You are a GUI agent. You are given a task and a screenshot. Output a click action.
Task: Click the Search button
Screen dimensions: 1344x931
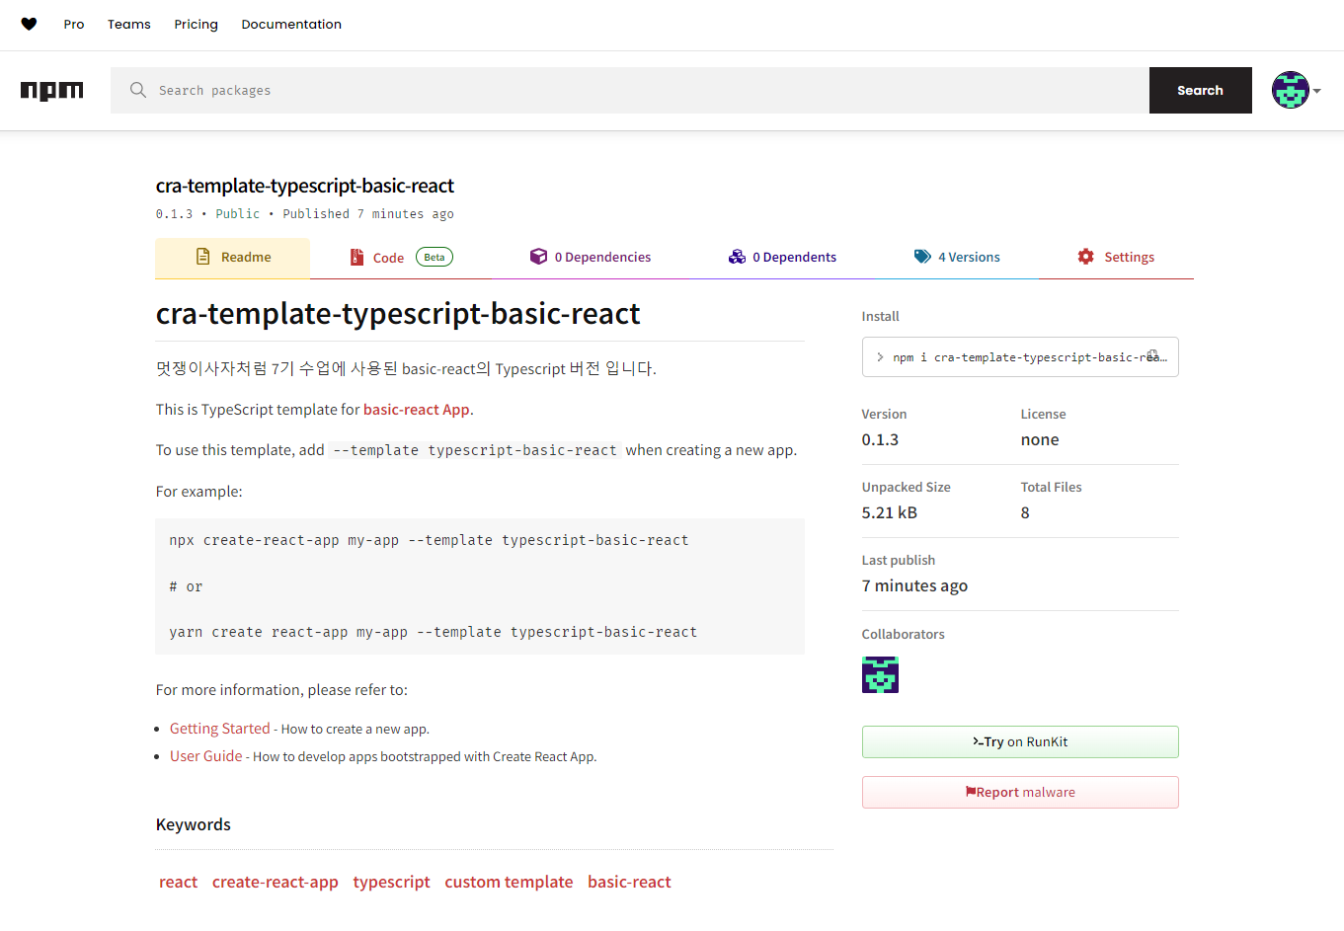tap(1200, 90)
